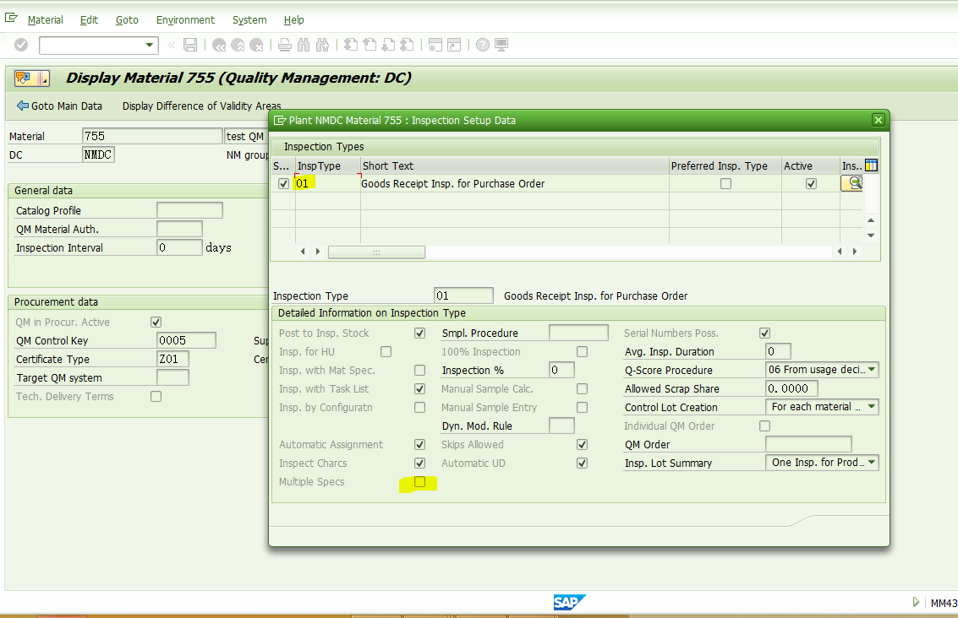Open the Material menu

click(45, 20)
